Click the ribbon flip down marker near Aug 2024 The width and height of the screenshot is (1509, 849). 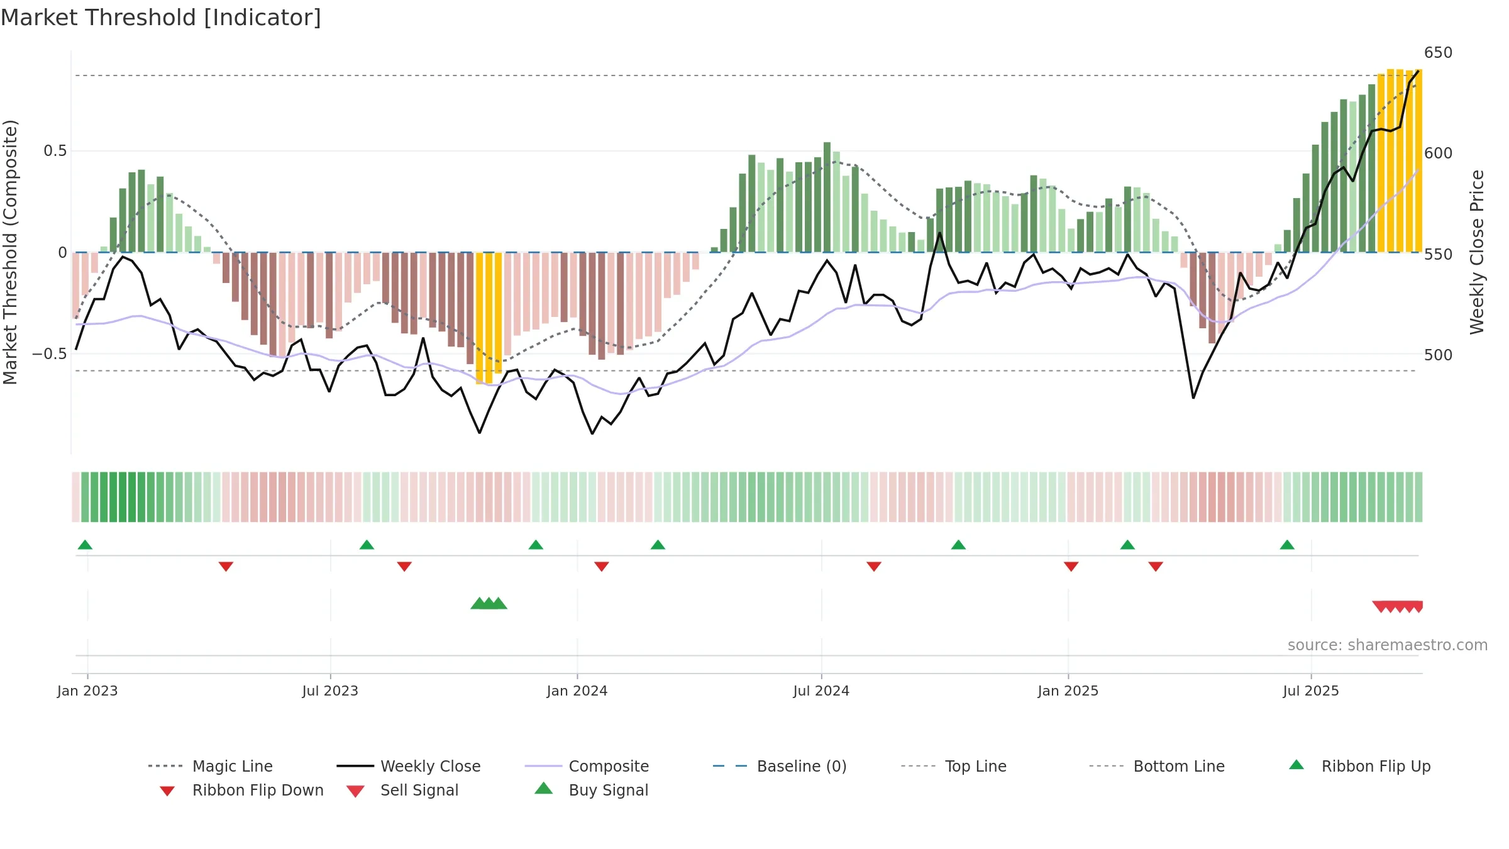click(x=874, y=567)
